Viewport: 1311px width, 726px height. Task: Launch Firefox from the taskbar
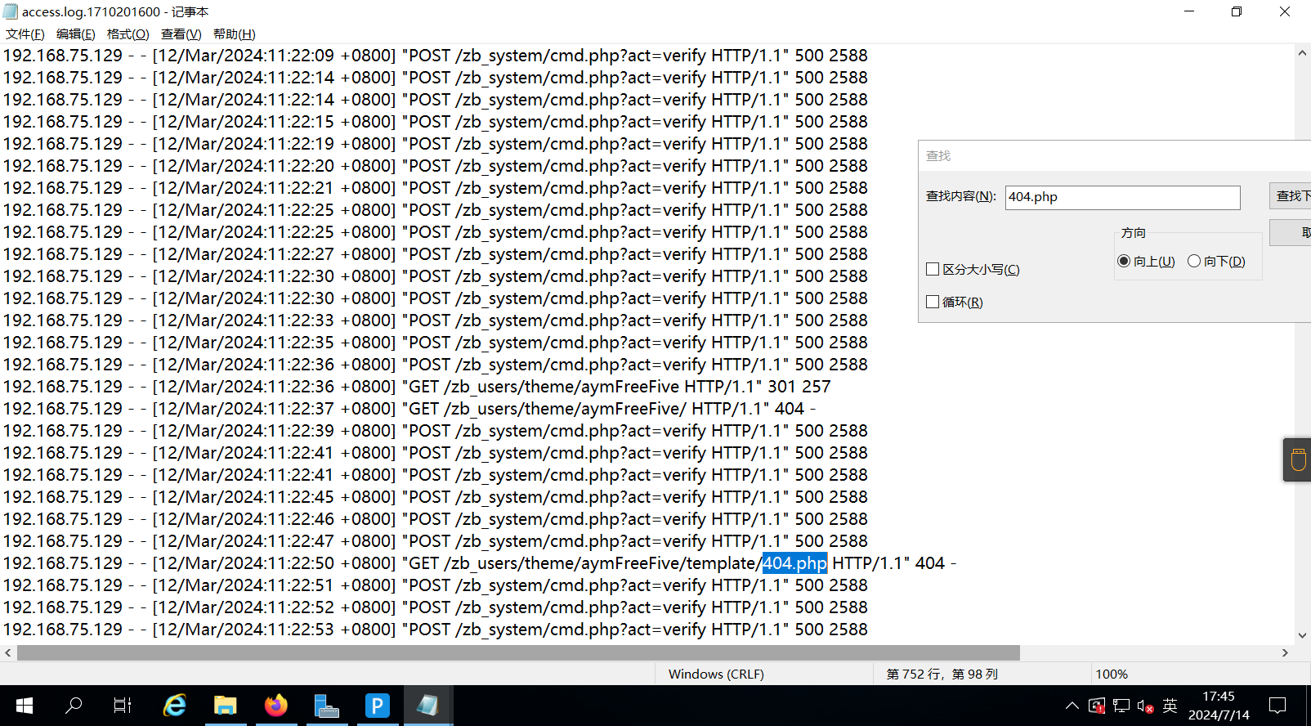click(x=276, y=705)
